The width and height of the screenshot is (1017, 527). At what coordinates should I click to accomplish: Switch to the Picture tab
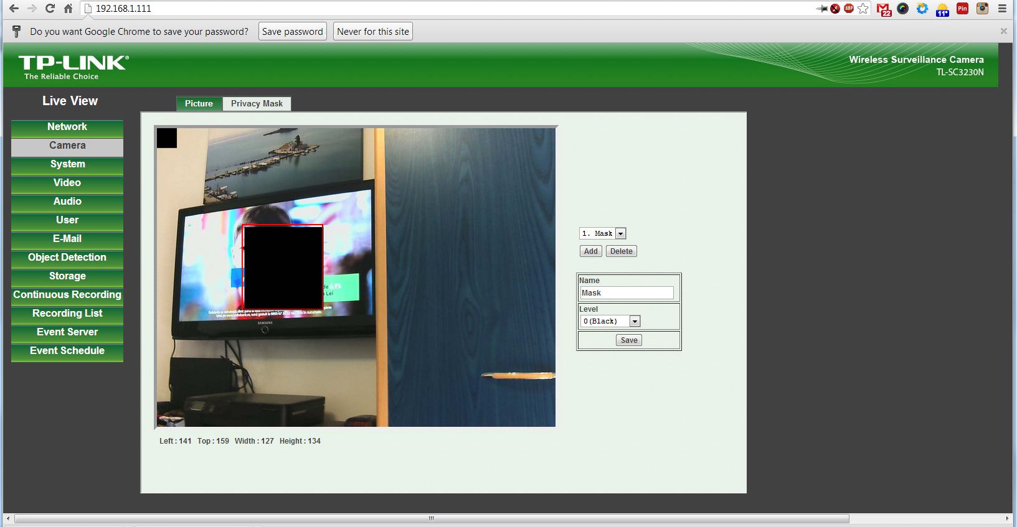pos(199,103)
